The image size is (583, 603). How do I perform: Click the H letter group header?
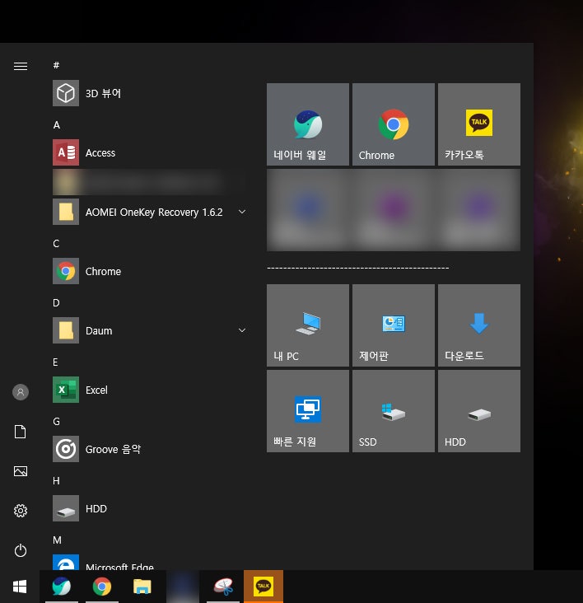tap(56, 481)
